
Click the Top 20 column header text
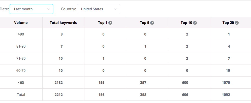point(228,23)
